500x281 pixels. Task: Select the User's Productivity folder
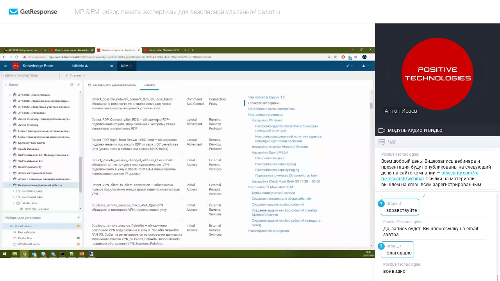coord(30,167)
